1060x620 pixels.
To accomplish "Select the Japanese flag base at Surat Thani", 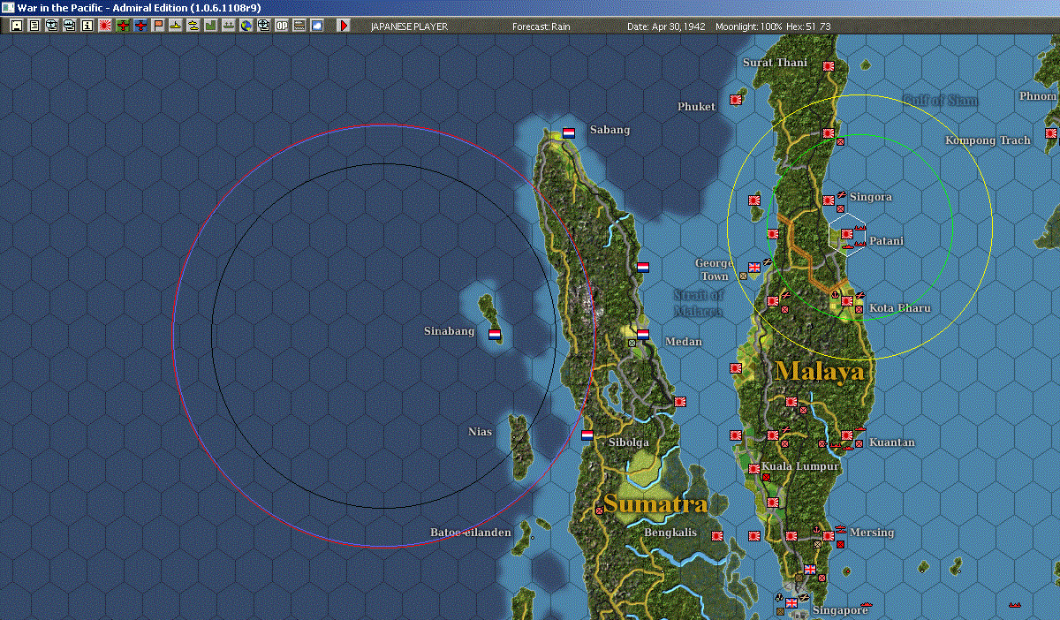I will [x=829, y=66].
